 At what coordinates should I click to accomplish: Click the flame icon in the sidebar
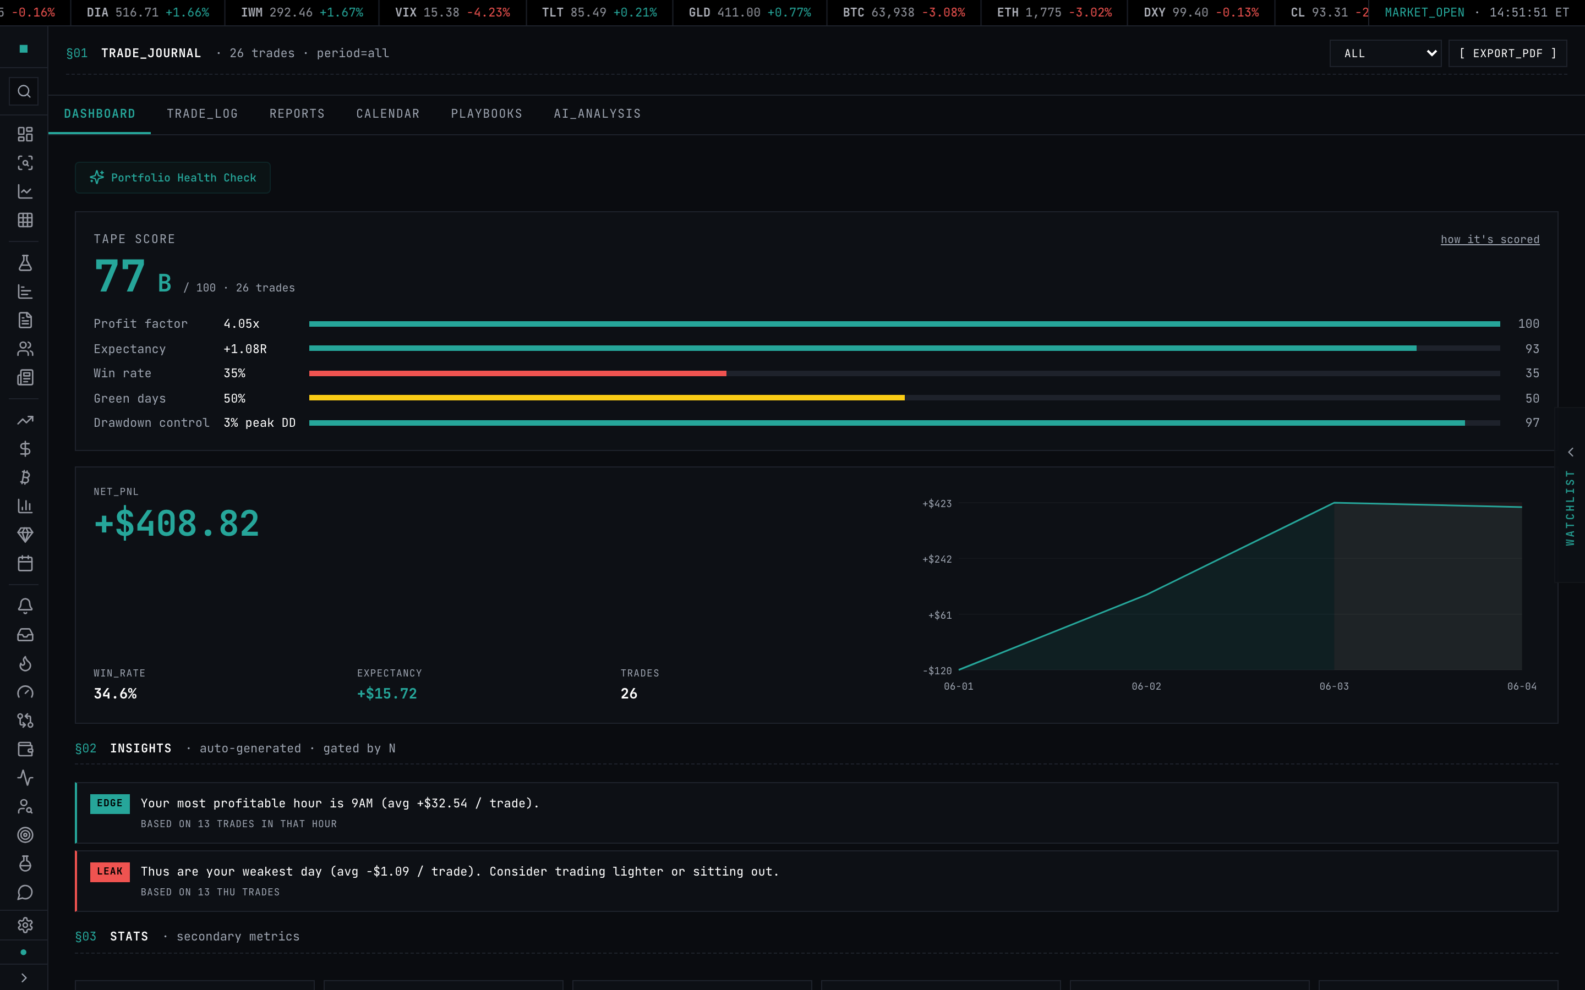pos(25,663)
